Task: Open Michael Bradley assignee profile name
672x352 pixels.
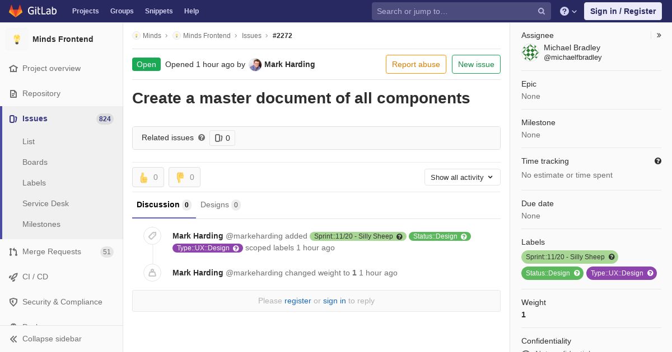Action: click(572, 47)
